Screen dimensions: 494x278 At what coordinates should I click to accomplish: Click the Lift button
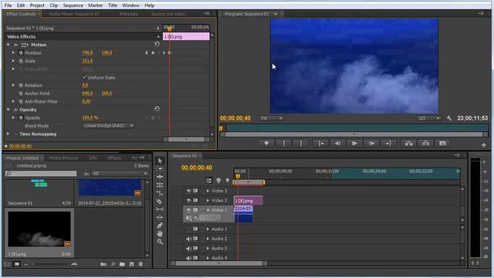tap(409, 144)
